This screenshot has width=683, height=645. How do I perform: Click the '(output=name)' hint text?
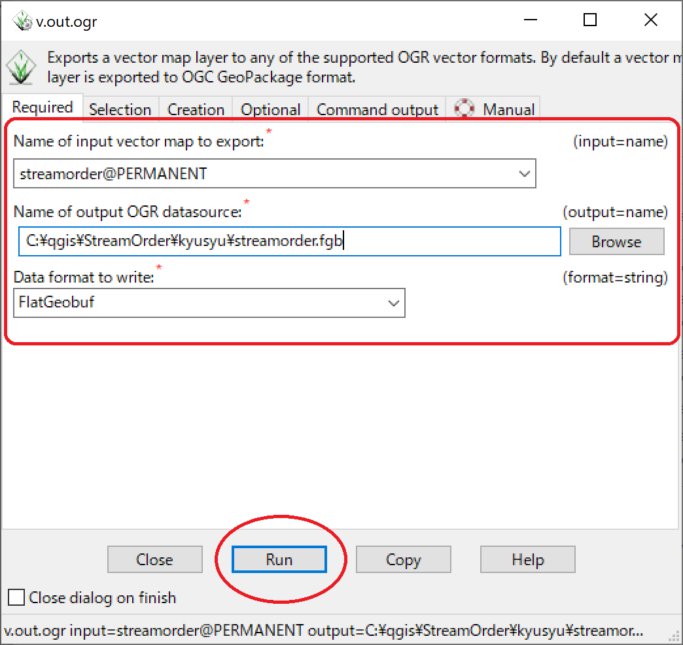[615, 212]
